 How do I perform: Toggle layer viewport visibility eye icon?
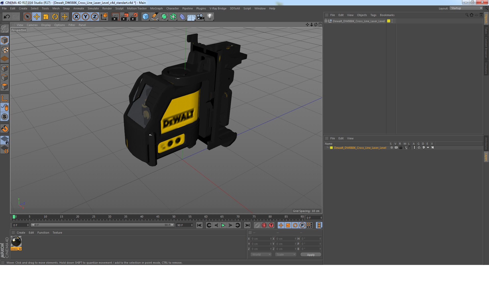click(x=396, y=147)
